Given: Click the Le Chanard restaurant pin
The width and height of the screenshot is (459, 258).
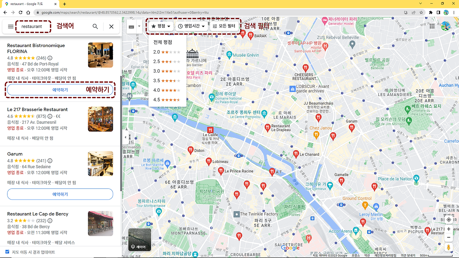Looking at the screenshot, I should (296, 154).
